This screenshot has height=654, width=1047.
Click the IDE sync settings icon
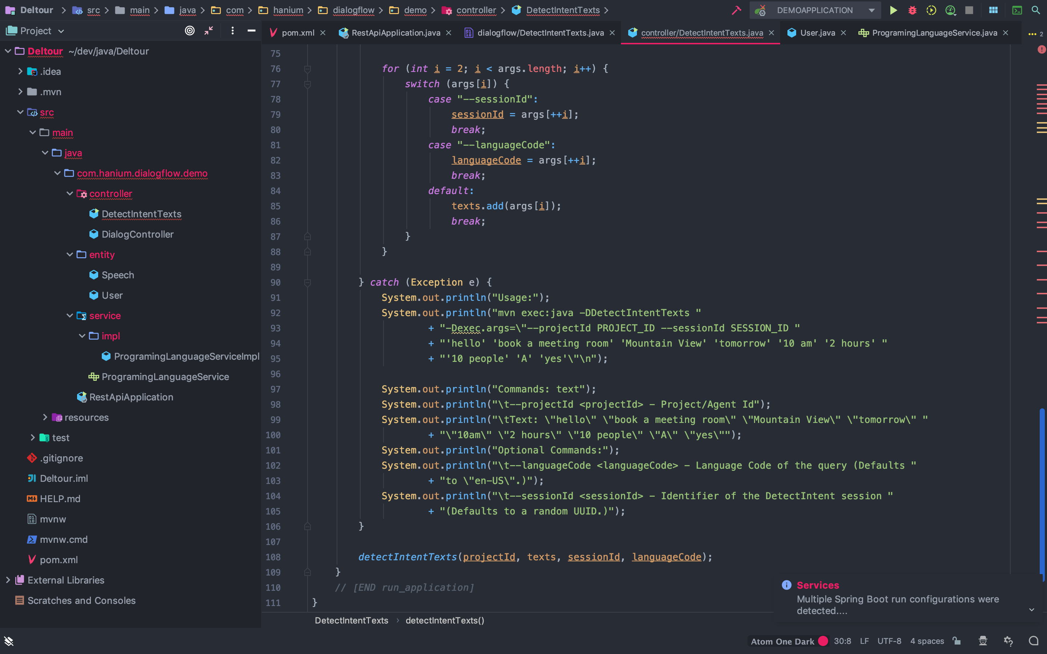(x=1008, y=641)
